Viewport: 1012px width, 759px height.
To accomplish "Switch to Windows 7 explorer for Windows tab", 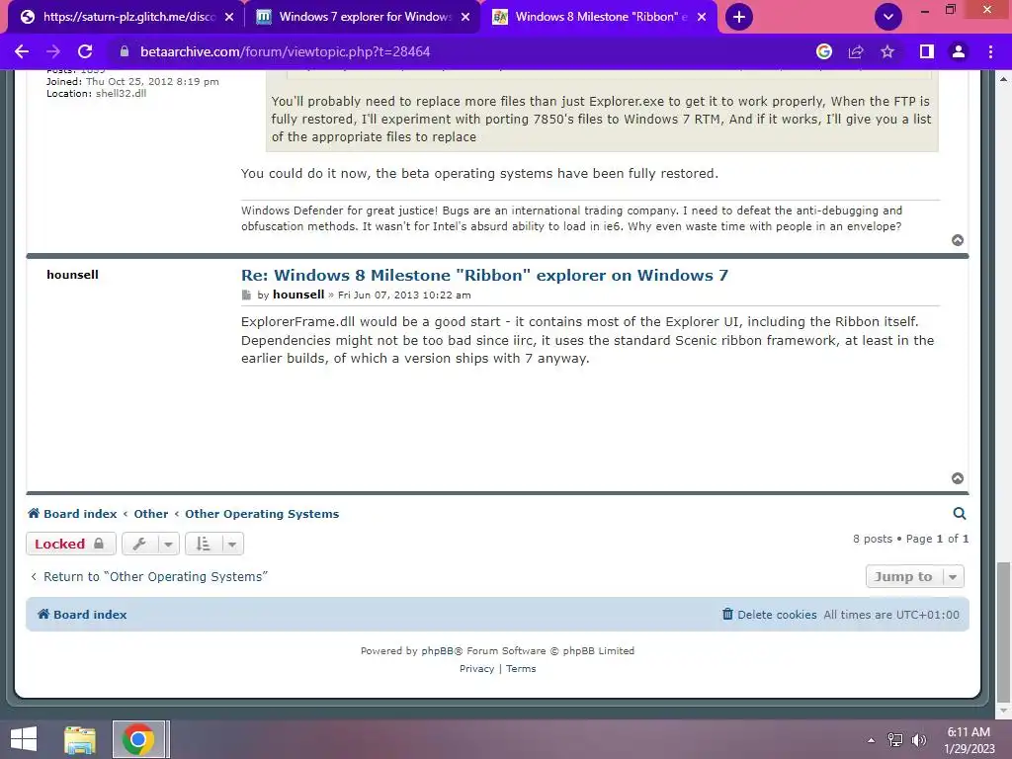I will pos(363,17).
